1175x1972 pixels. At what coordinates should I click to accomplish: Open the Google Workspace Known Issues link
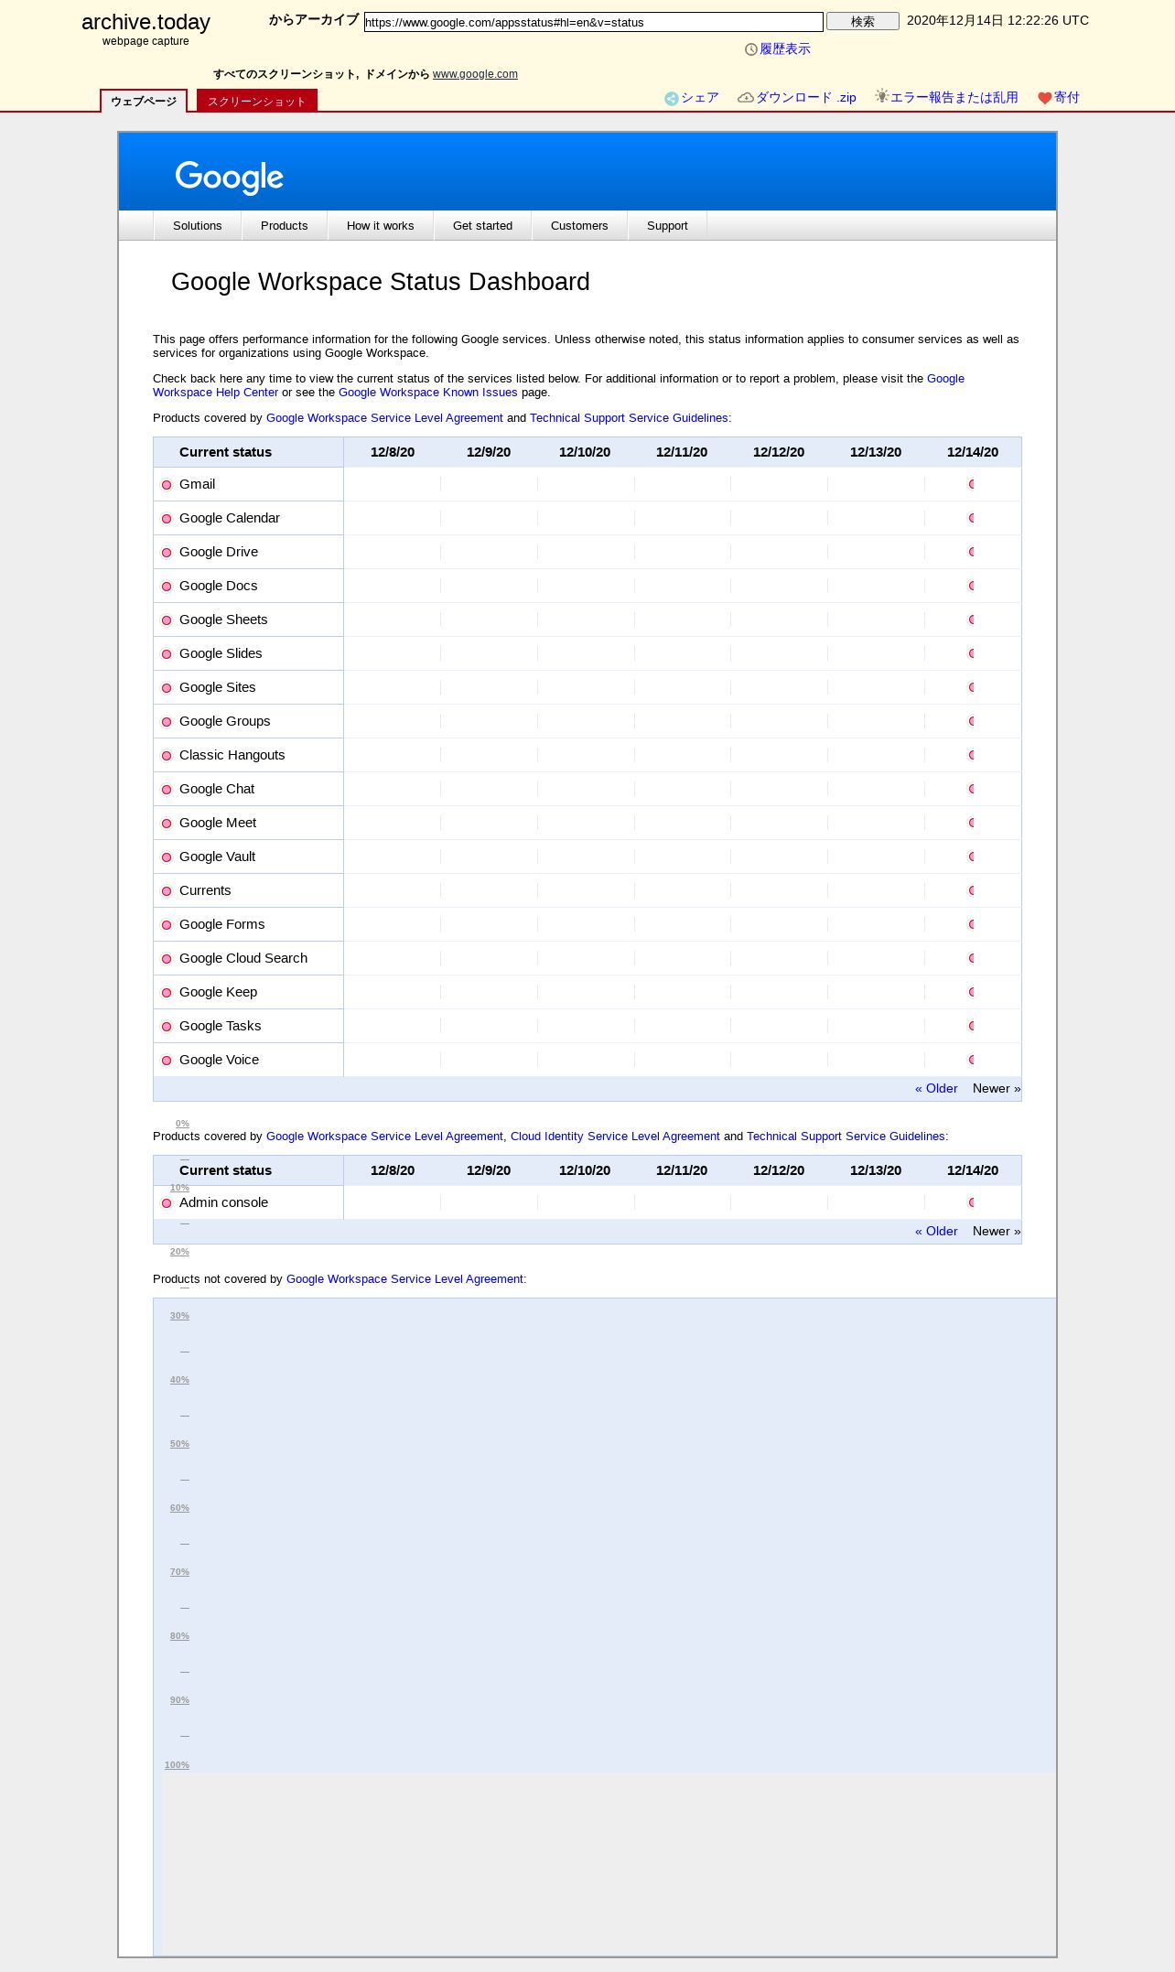tap(428, 393)
